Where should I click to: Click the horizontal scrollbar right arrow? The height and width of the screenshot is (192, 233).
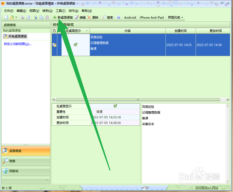[x=228, y=100]
